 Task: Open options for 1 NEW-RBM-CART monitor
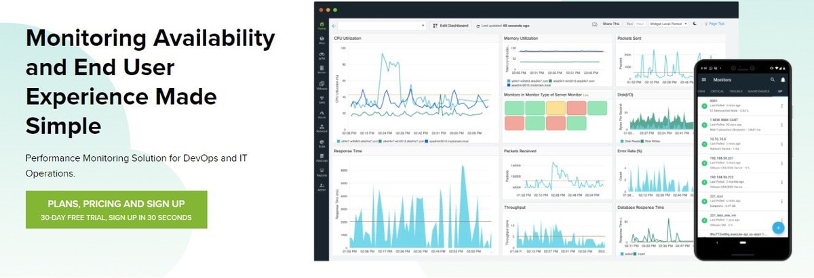tap(782, 124)
